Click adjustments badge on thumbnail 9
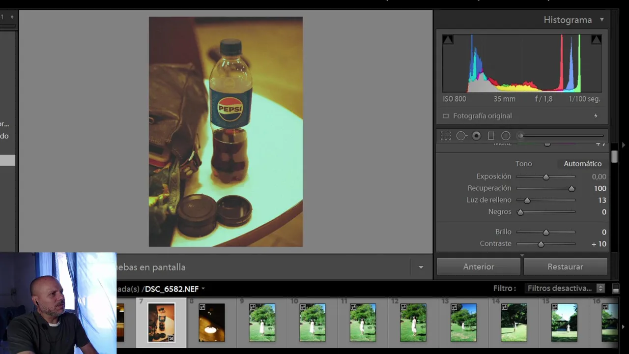629x354 pixels. pyautogui.click(x=253, y=307)
